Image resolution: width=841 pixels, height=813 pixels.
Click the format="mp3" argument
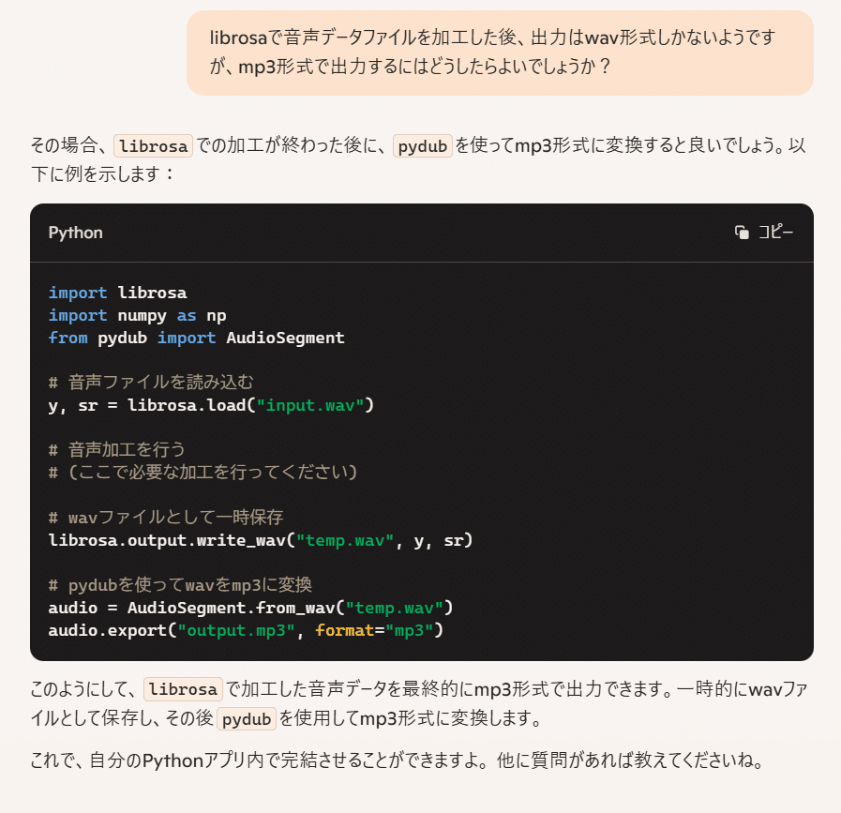[376, 630]
